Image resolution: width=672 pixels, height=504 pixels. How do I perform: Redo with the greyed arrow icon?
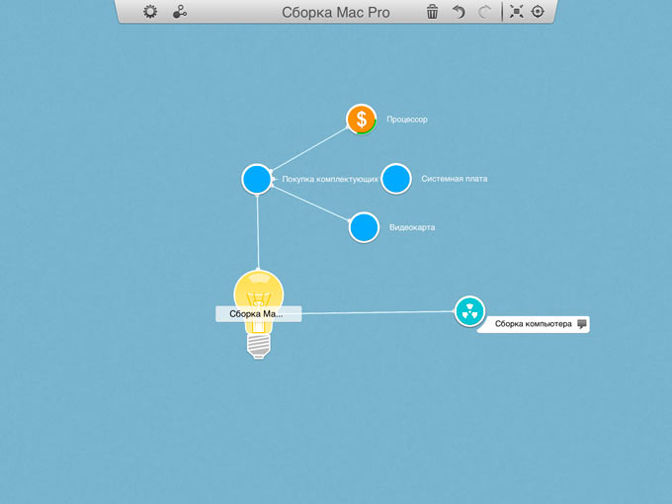click(x=484, y=12)
